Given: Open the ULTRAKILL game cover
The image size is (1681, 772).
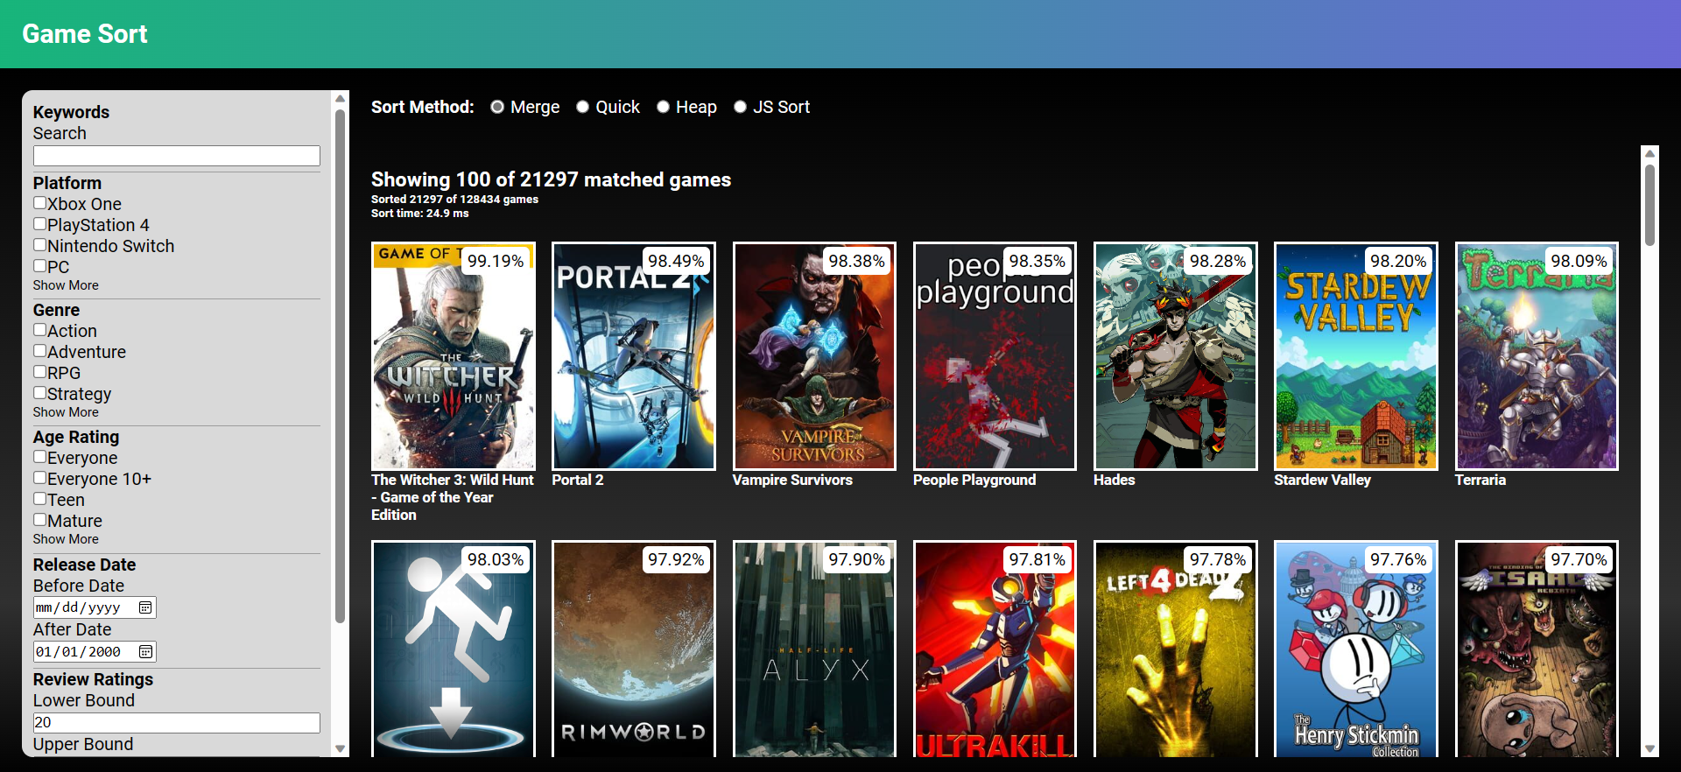Looking at the screenshot, I should [995, 649].
